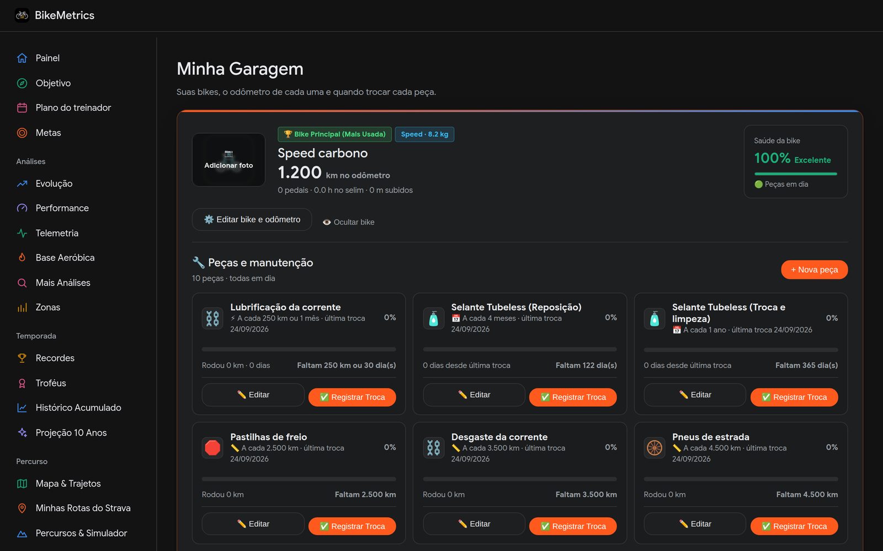
Task: Click 'Faltam 365 dia(s)' text
Action: 806,365
